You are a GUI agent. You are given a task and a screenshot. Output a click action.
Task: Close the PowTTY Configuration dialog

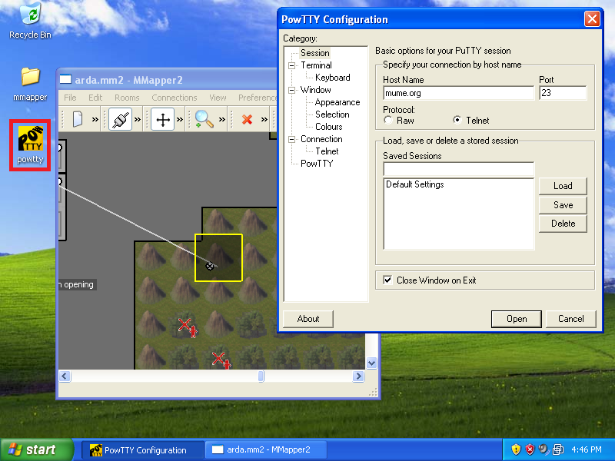[592, 18]
